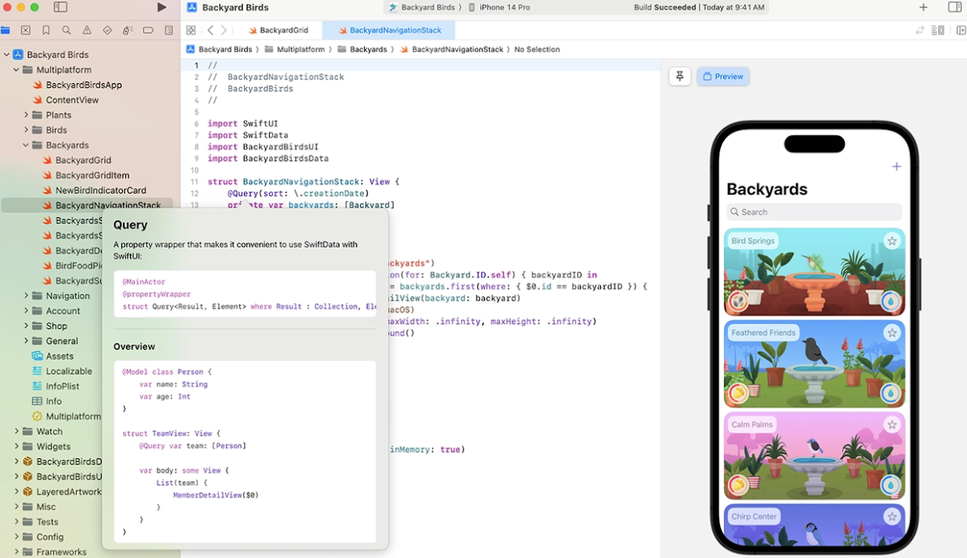Click Backyards folder in the jump bar

pos(362,49)
